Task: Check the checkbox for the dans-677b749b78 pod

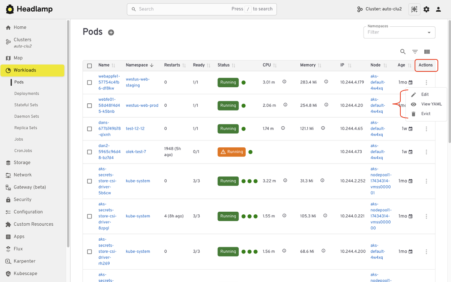Action: click(89, 129)
